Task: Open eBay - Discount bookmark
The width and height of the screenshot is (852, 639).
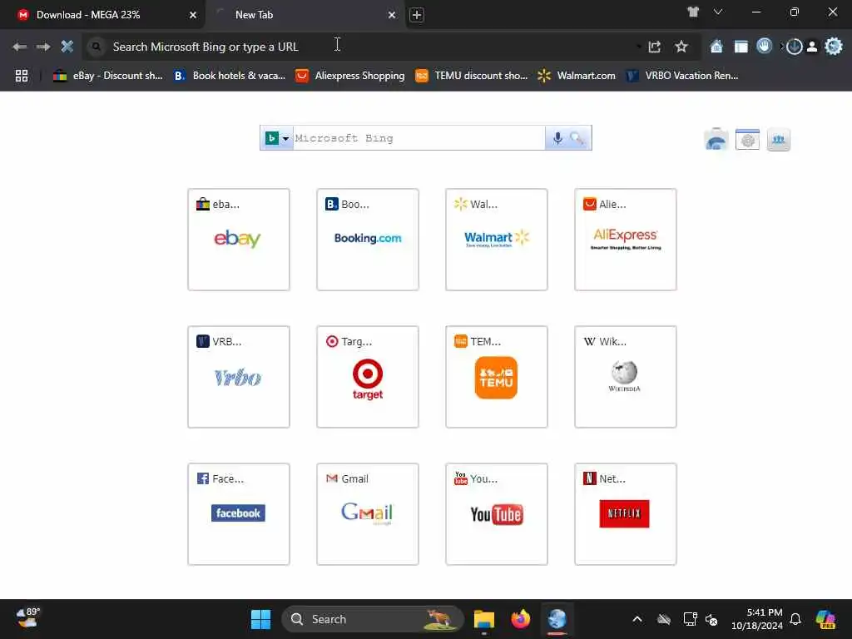Action: click(107, 76)
